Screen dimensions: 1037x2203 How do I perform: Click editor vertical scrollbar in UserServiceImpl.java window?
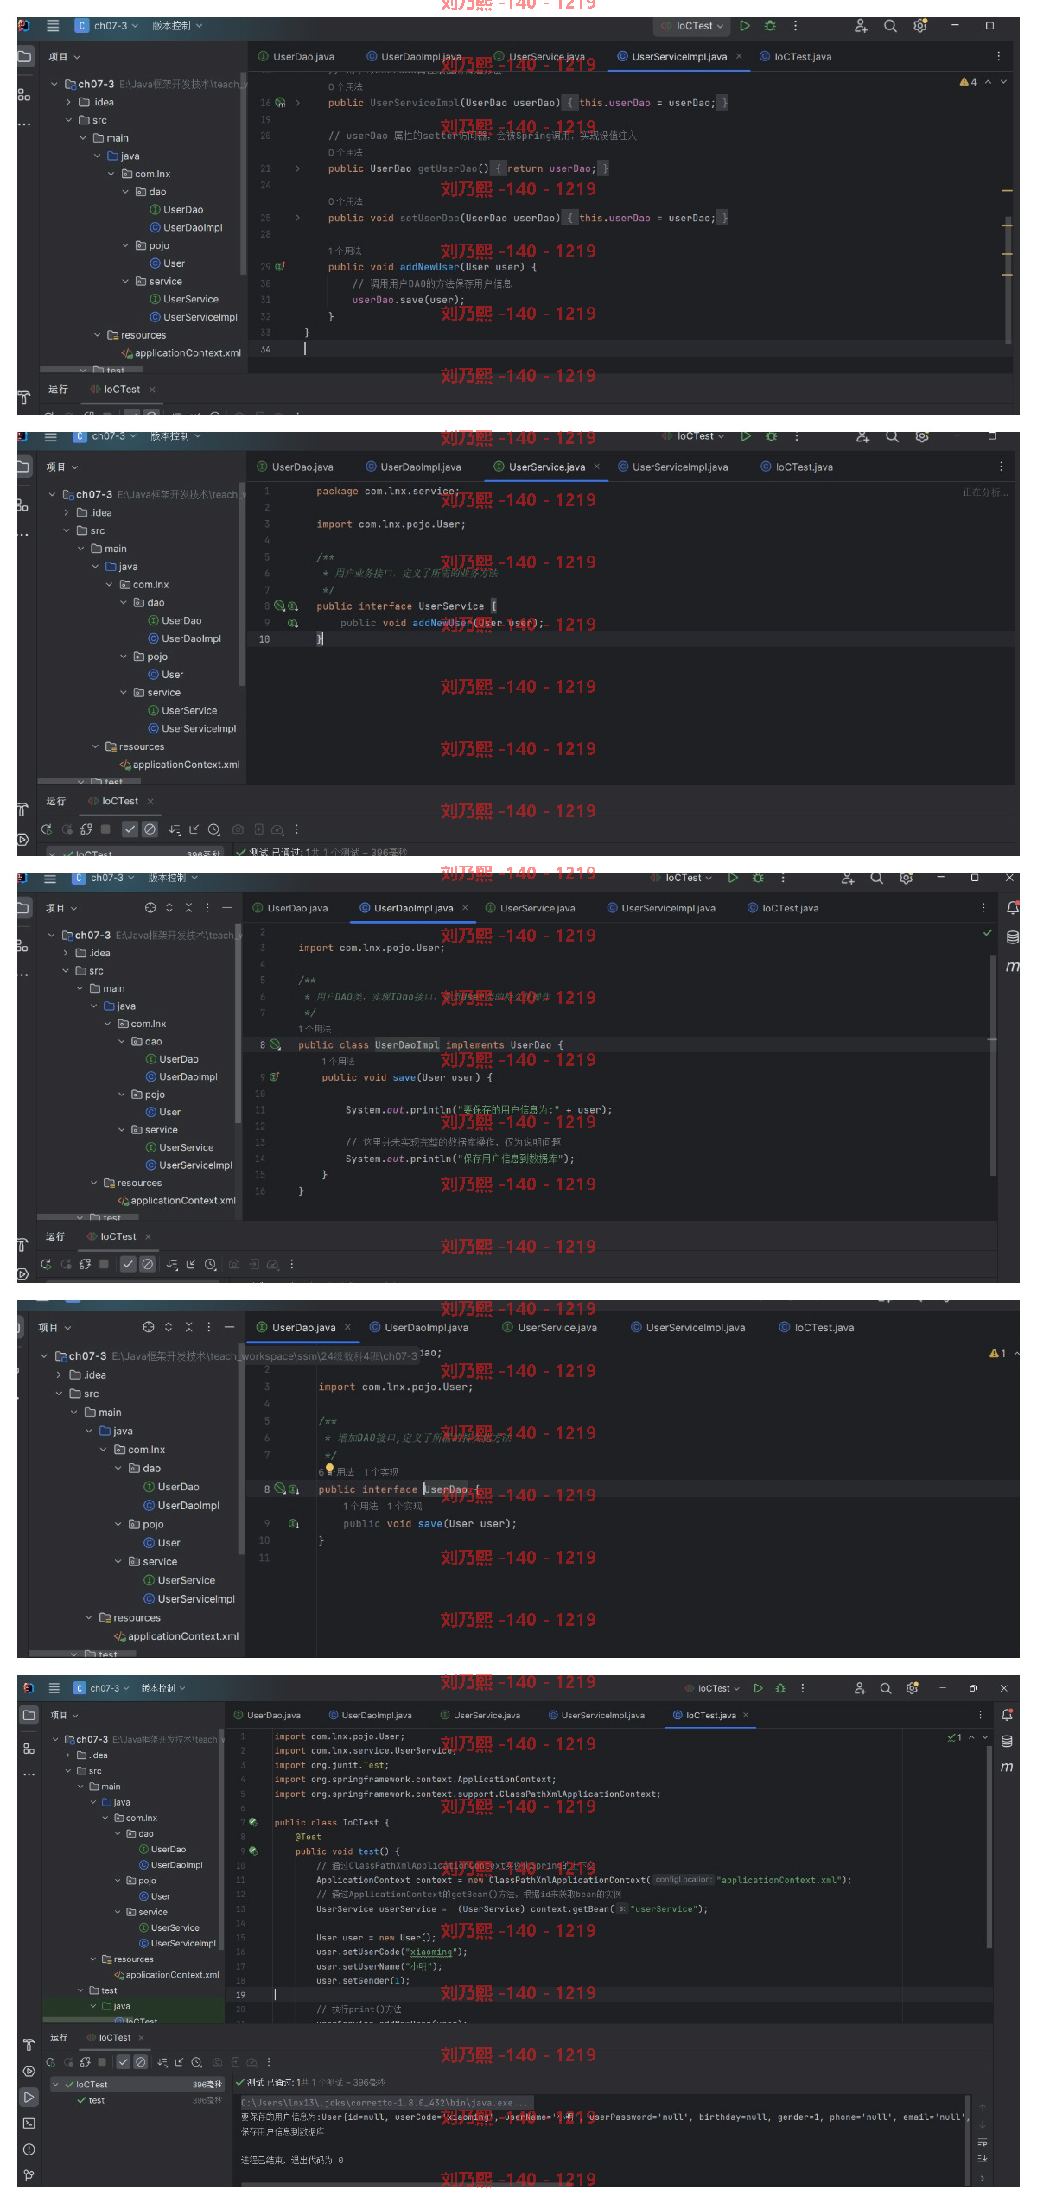click(x=1008, y=279)
